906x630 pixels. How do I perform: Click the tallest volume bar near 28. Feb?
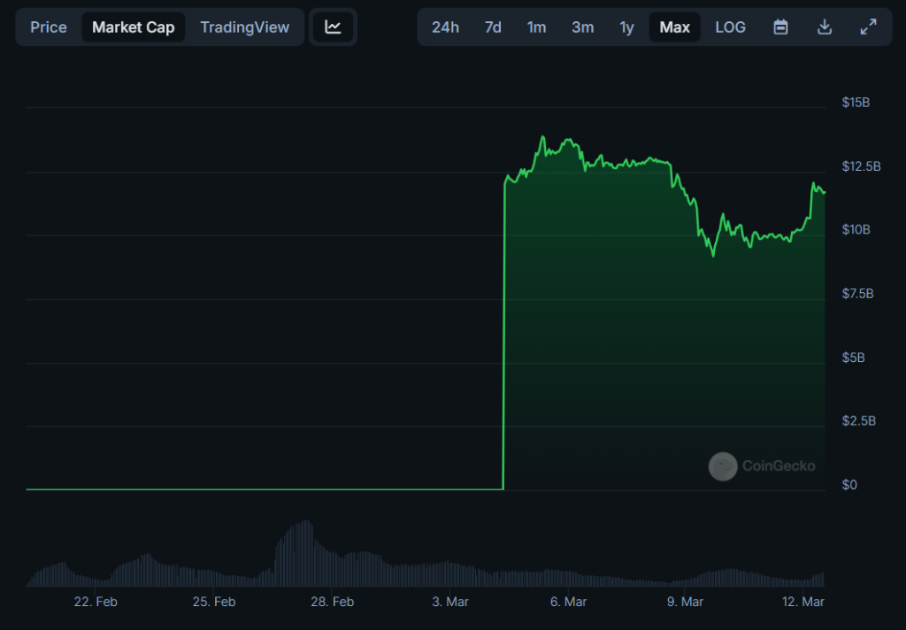[x=307, y=553]
